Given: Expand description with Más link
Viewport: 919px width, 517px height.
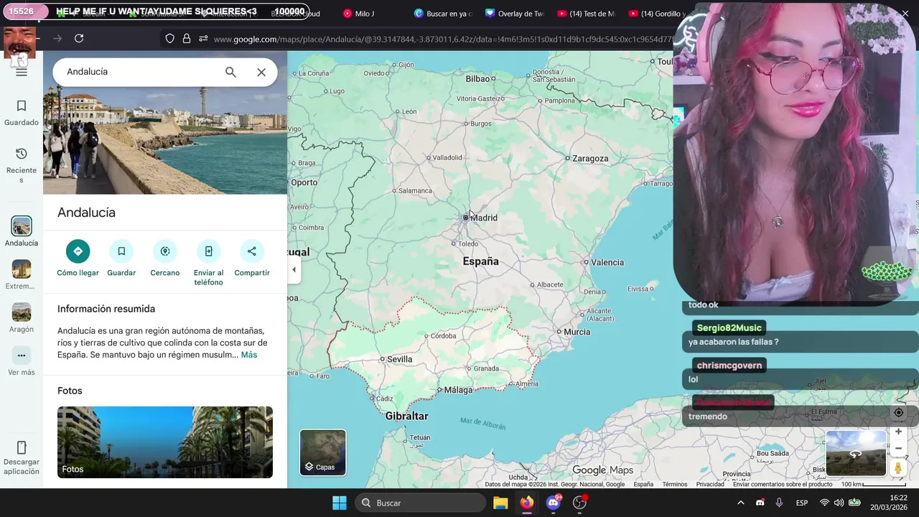Looking at the screenshot, I should tap(249, 355).
